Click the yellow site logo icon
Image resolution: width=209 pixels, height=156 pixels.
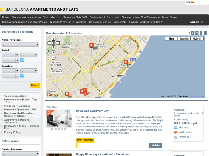click(2, 9)
